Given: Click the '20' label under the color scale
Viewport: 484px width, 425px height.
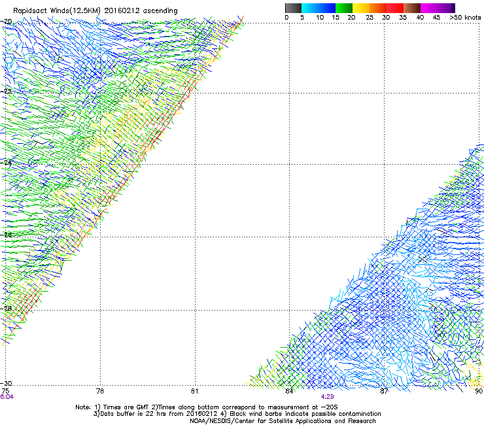Looking at the screenshot, I should point(351,18).
